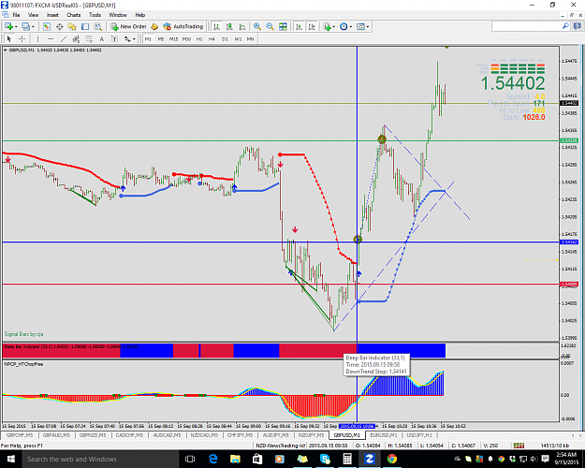
Task: Toggle AutoTrading on or off
Action: pyautogui.click(x=183, y=26)
